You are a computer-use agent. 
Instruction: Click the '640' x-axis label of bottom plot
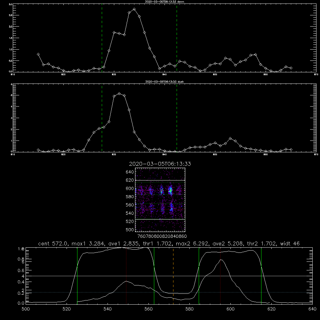(312, 309)
